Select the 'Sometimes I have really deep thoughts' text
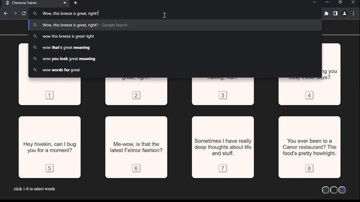 pos(223,147)
